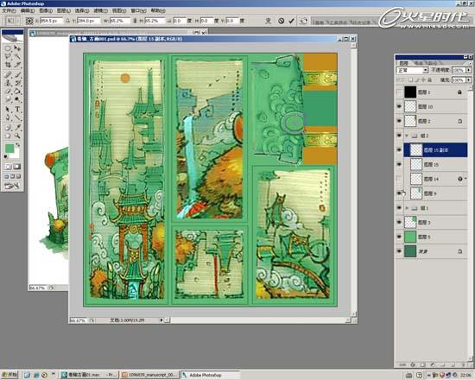
Task: Select the Crop tool
Action: point(8,64)
